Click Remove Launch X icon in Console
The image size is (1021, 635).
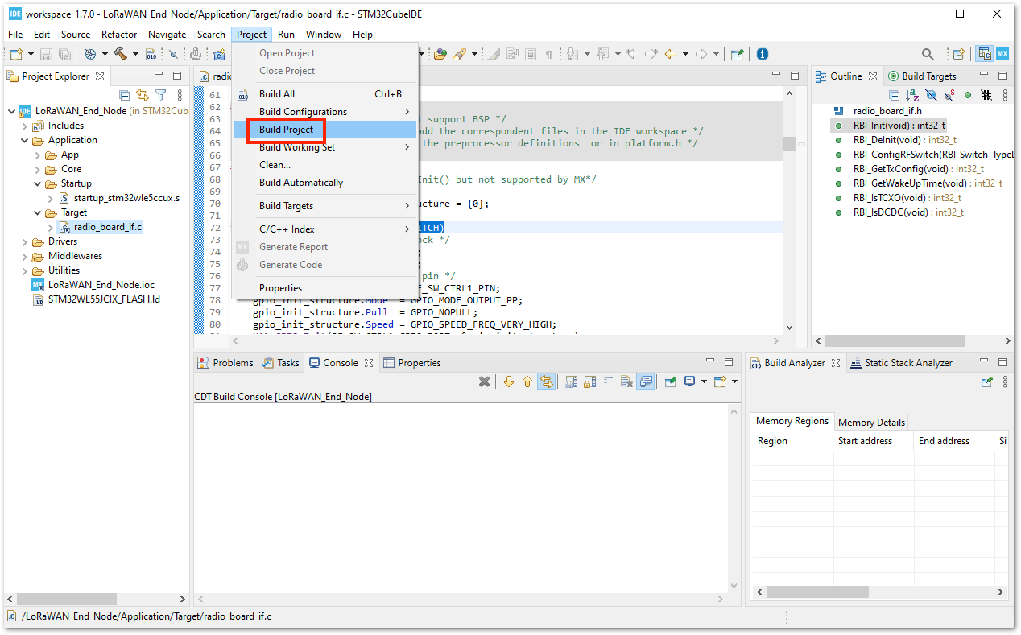point(484,381)
